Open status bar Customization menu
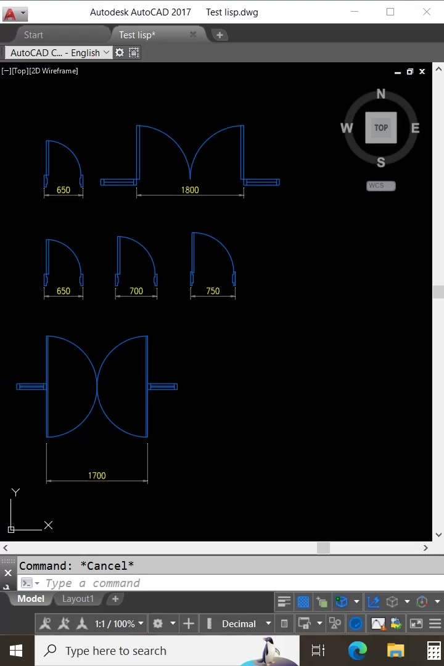This screenshot has width=444, height=666. click(435, 623)
